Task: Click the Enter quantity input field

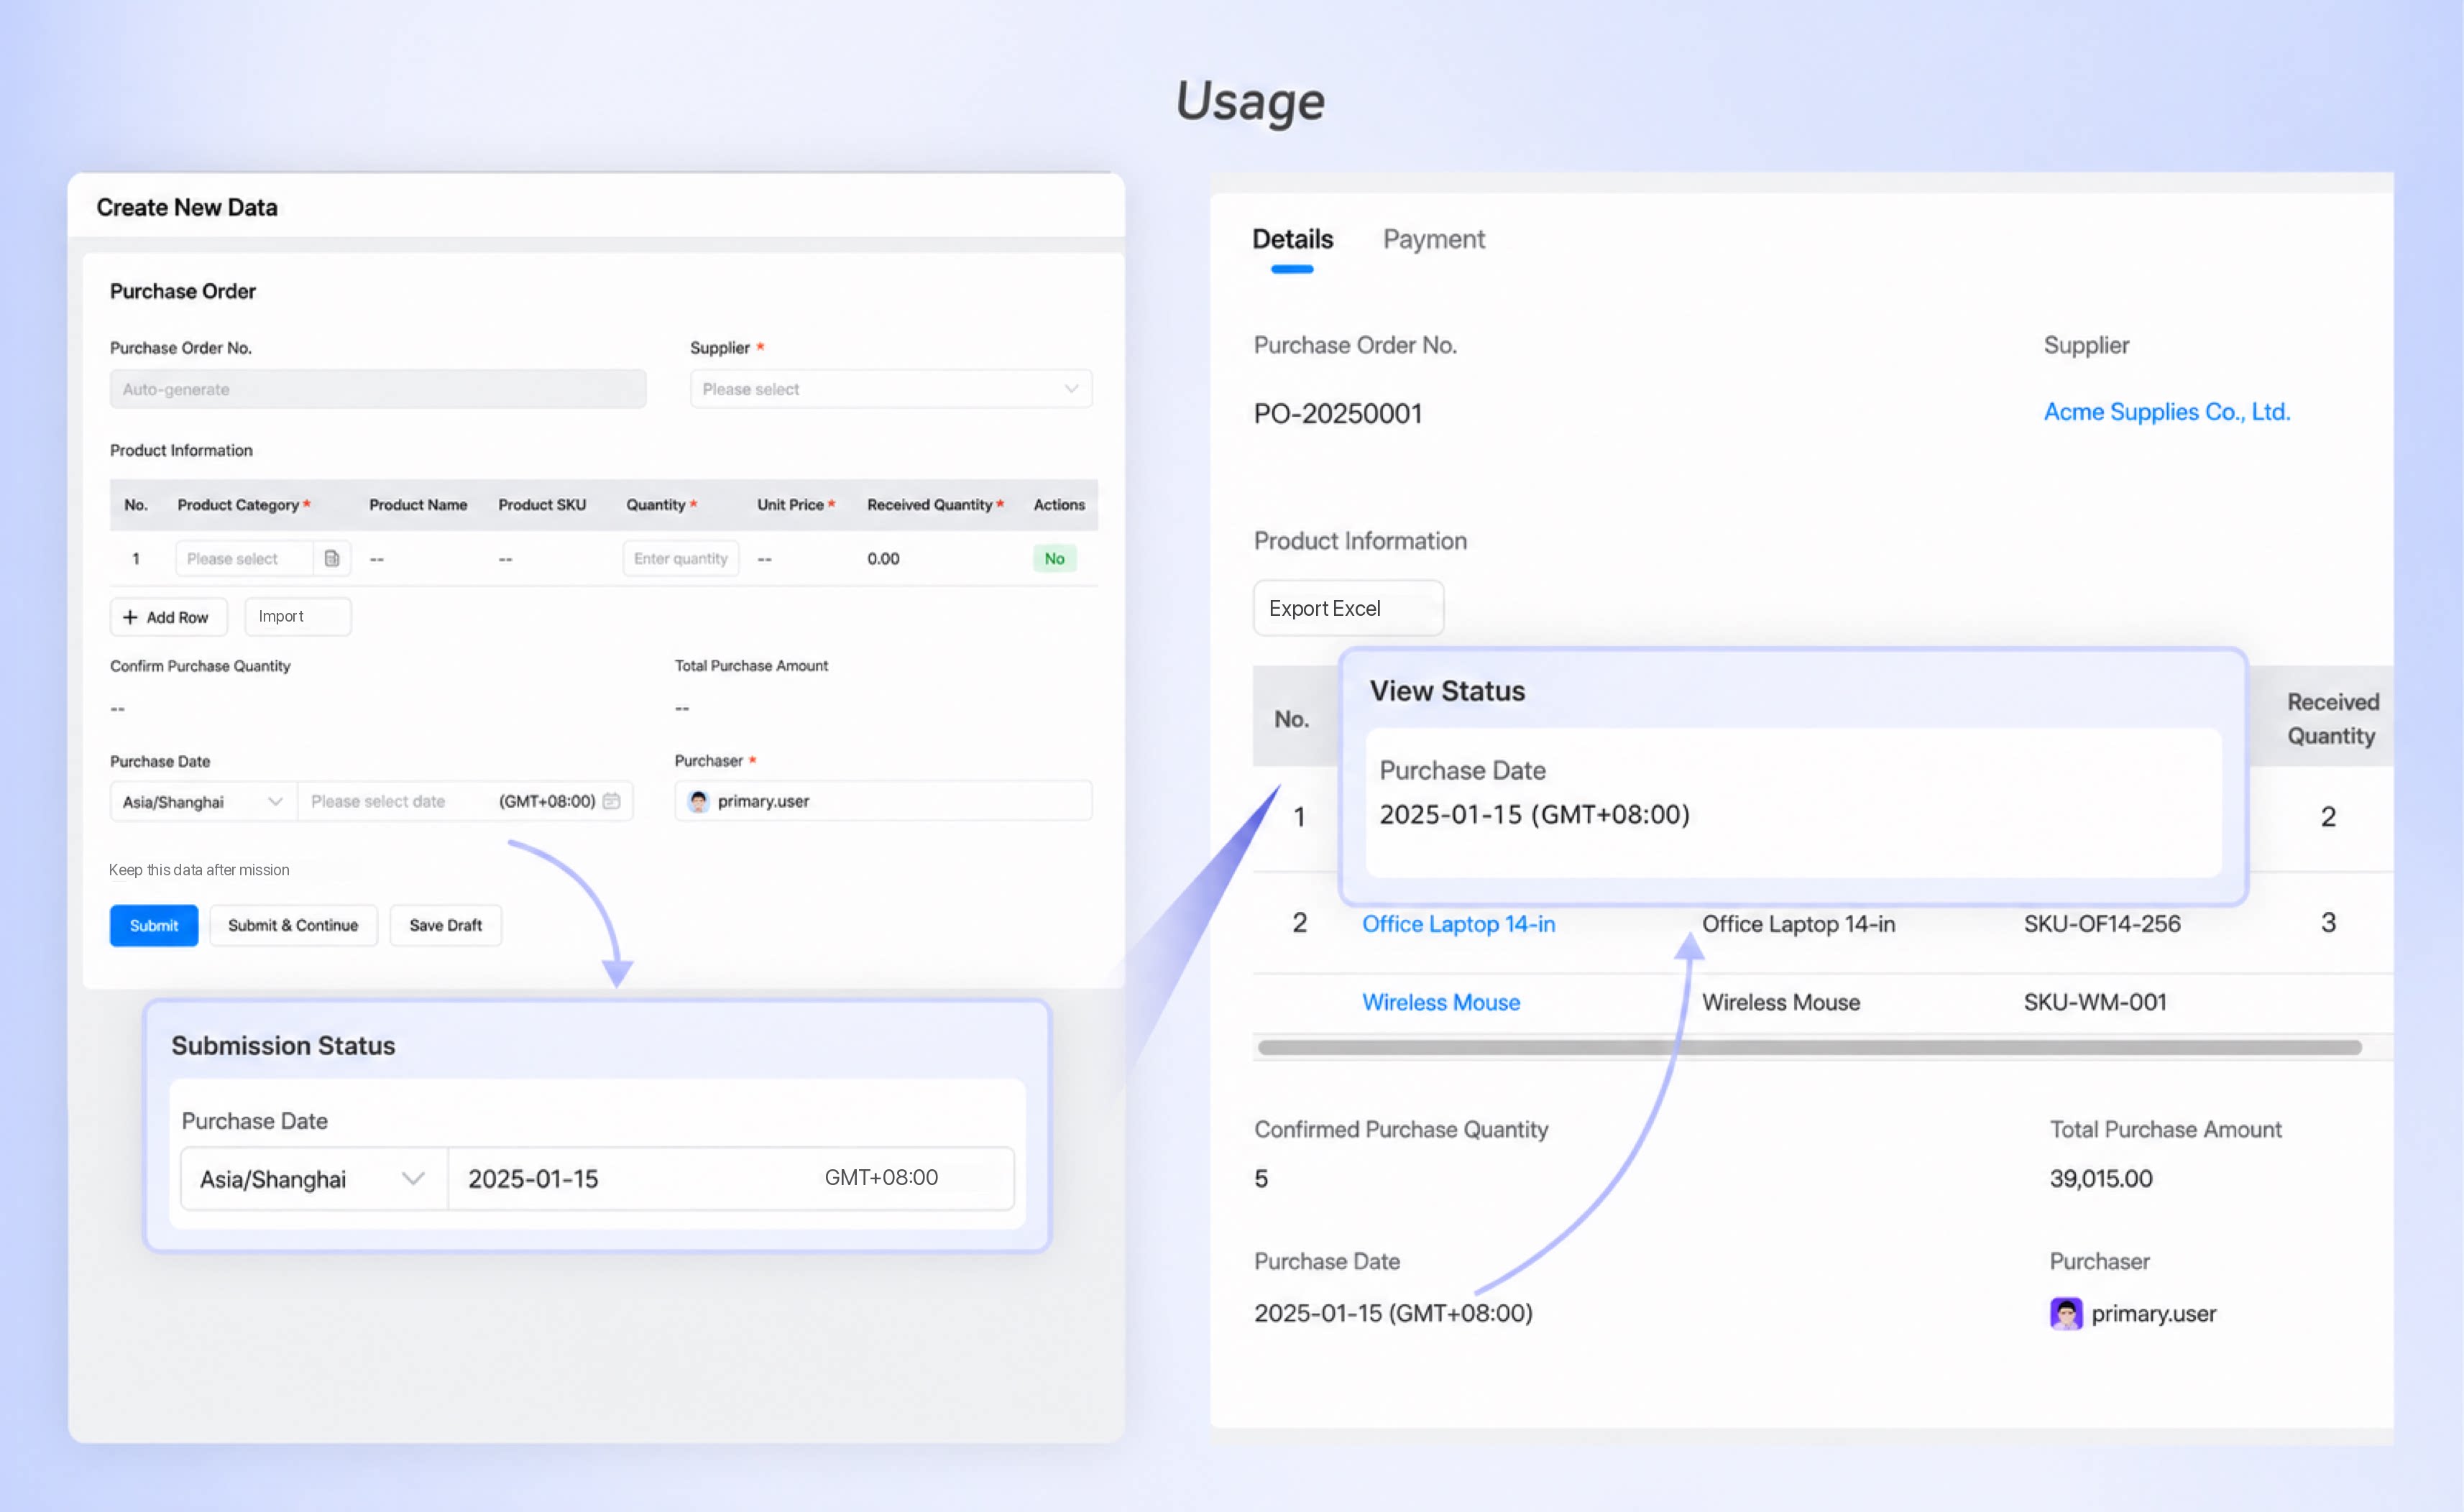Action: [x=681, y=558]
